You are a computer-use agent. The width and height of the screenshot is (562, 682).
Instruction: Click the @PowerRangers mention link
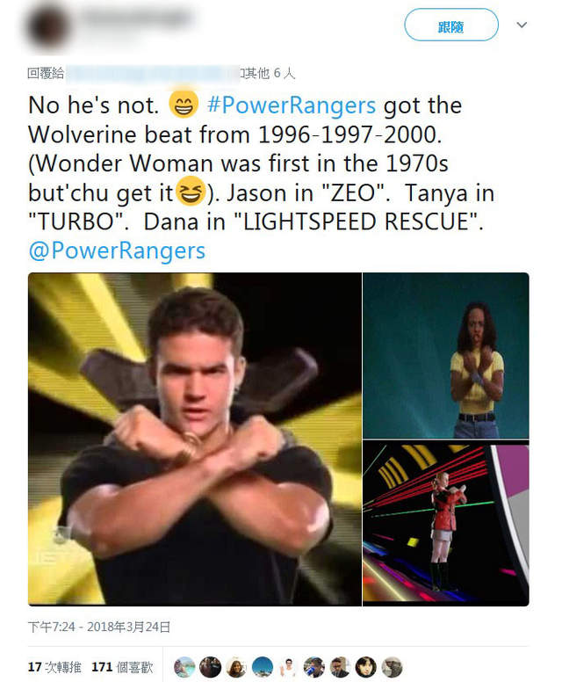[117, 250]
